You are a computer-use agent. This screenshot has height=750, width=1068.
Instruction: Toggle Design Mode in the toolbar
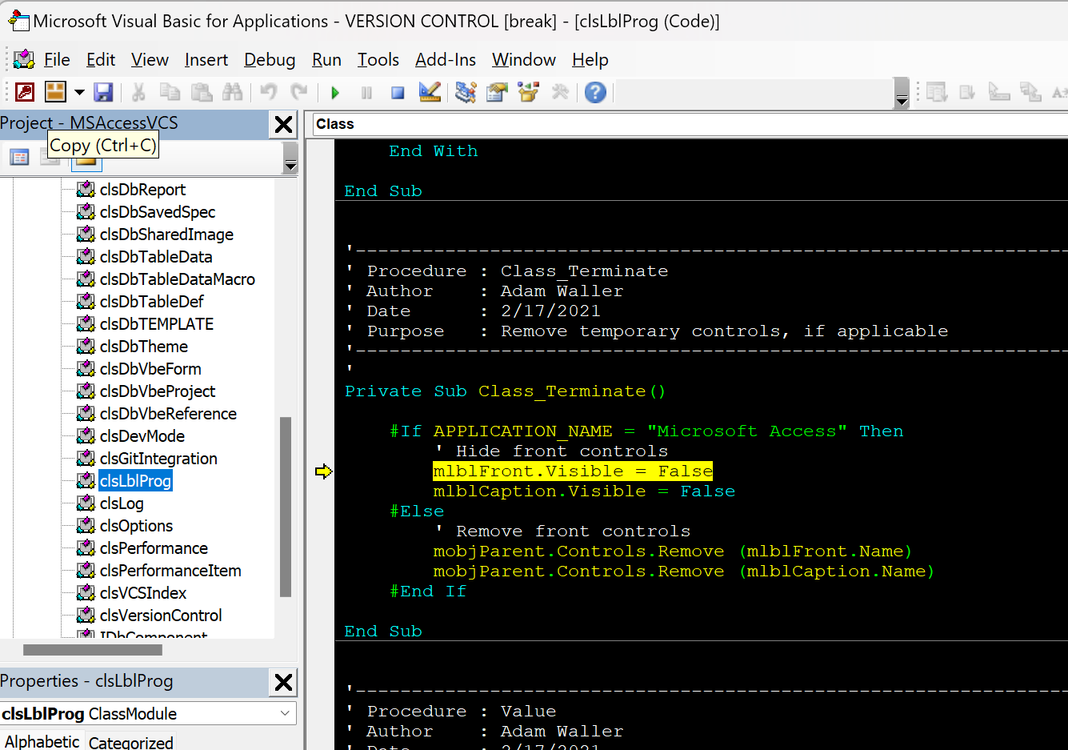pos(430,93)
